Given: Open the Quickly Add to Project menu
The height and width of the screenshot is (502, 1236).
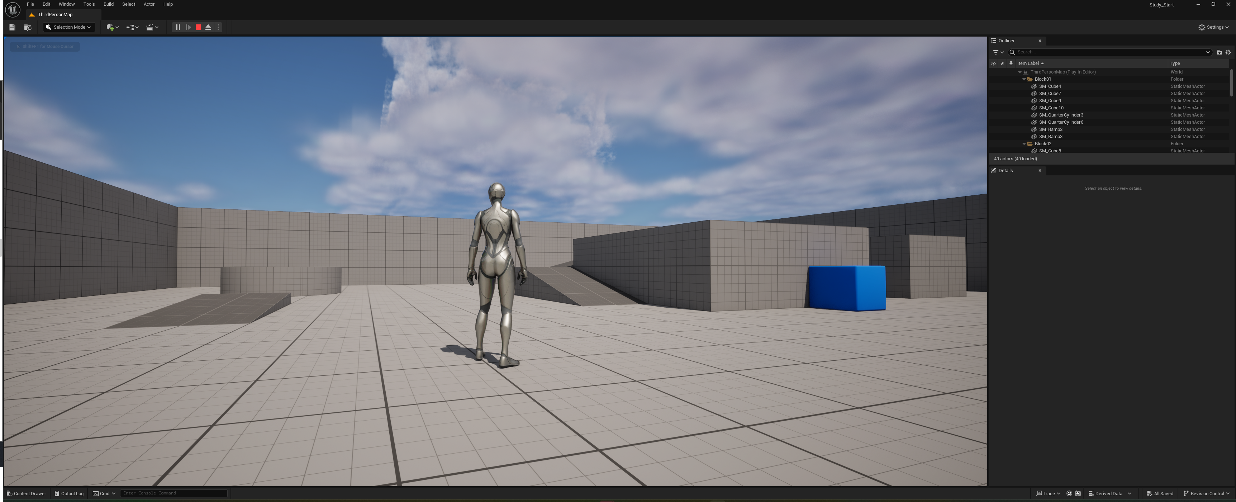Looking at the screenshot, I should (x=112, y=27).
